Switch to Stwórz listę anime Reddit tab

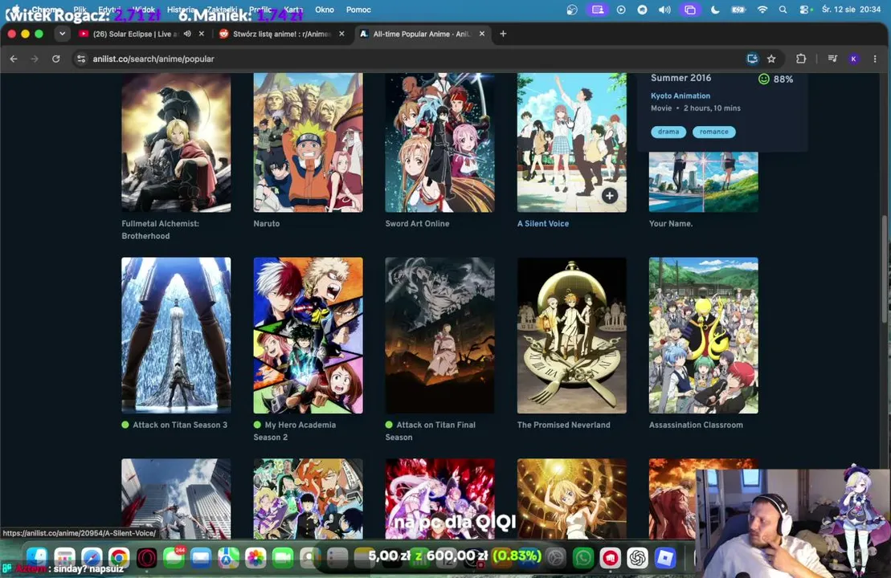point(283,34)
